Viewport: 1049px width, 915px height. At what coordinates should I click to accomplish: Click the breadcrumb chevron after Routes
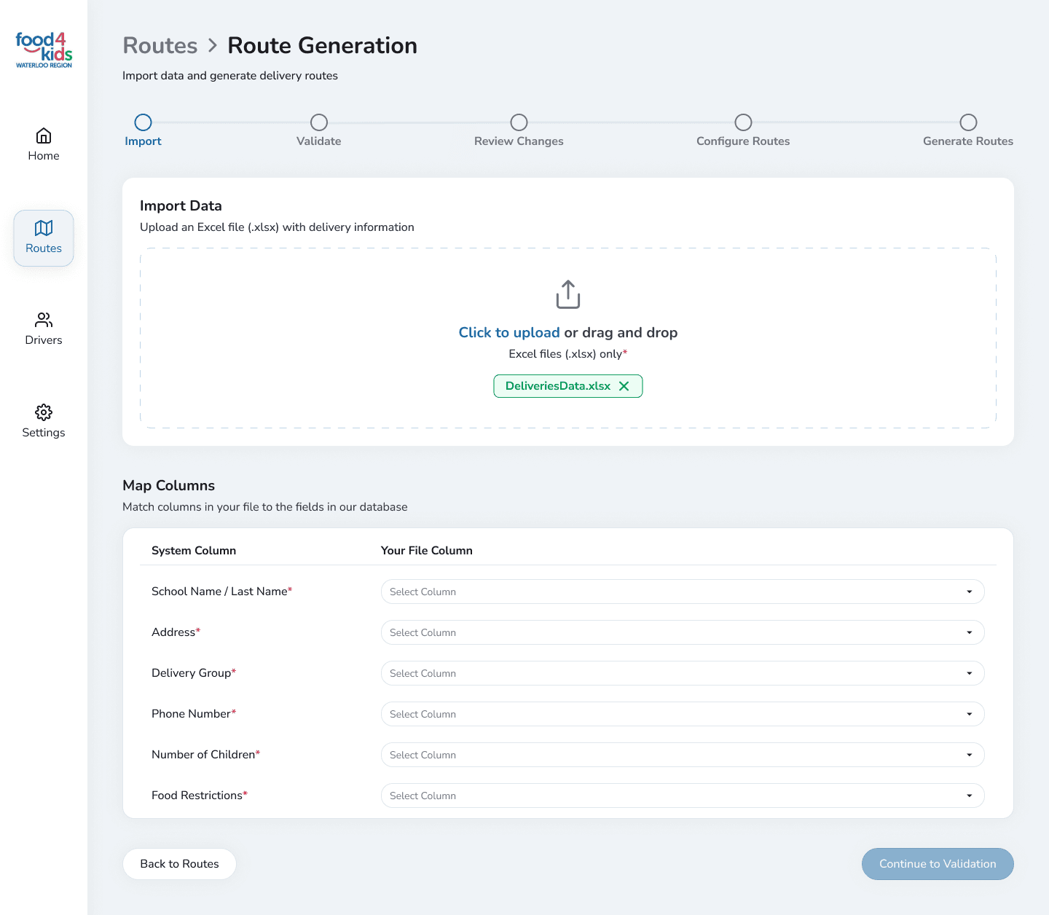213,45
